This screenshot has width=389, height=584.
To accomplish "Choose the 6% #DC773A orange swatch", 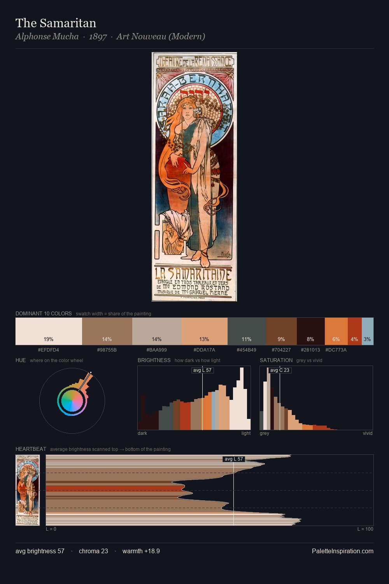I will pyautogui.click(x=336, y=331).
